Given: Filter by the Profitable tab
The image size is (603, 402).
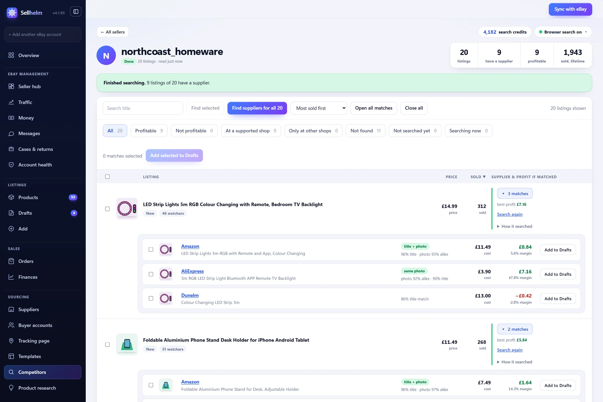Looking at the screenshot, I should [149, 131].
